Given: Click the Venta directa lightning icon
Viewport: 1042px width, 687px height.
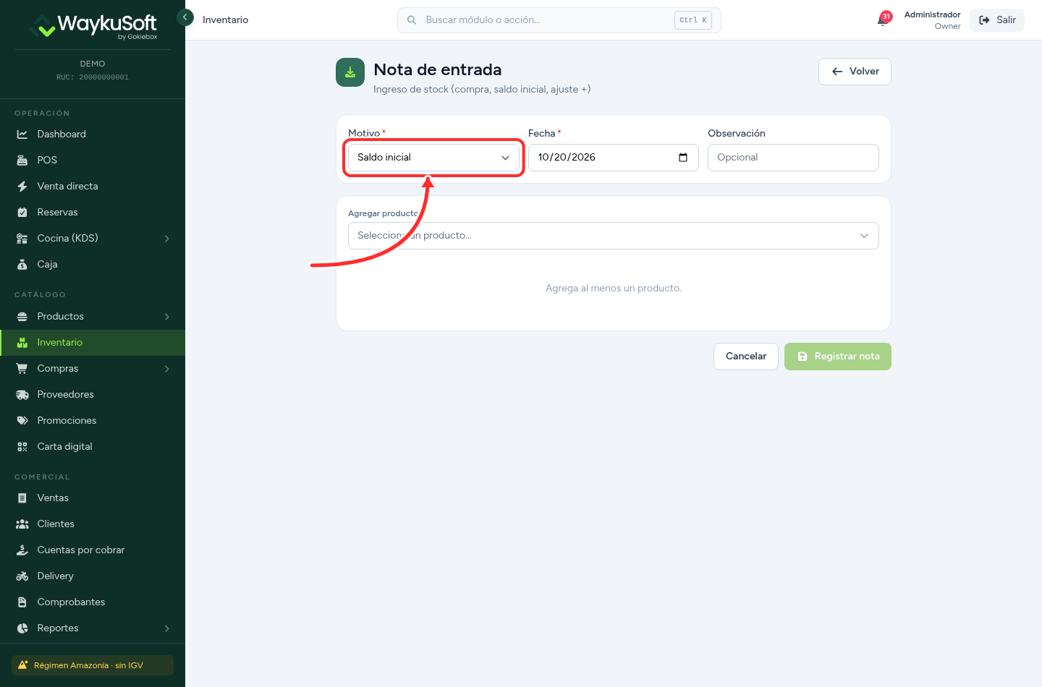Looking at the screenshot, I should (22, 187).
